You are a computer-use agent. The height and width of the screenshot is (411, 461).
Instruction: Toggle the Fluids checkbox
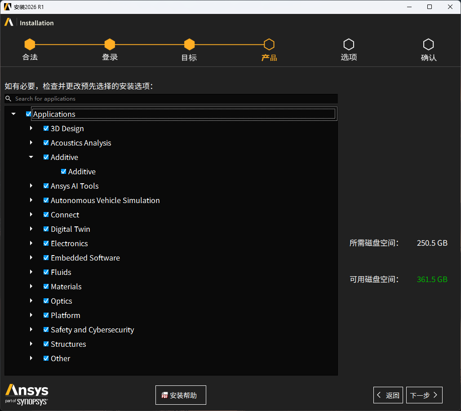coord(46,272)
